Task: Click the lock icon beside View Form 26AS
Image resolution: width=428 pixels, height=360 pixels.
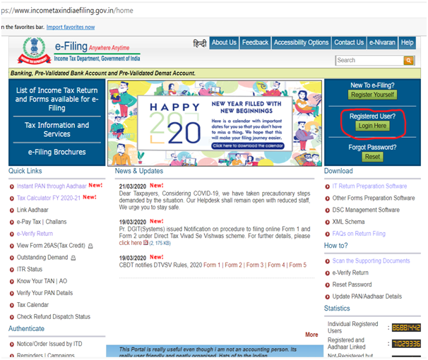Action: [90, 246]
